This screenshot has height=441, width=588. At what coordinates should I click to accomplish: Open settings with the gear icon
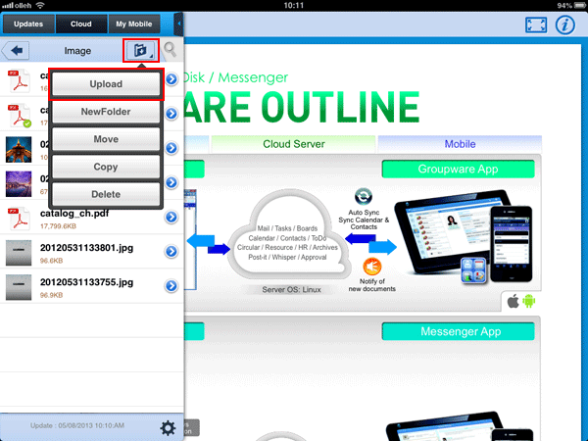click(x=168, y=427)
